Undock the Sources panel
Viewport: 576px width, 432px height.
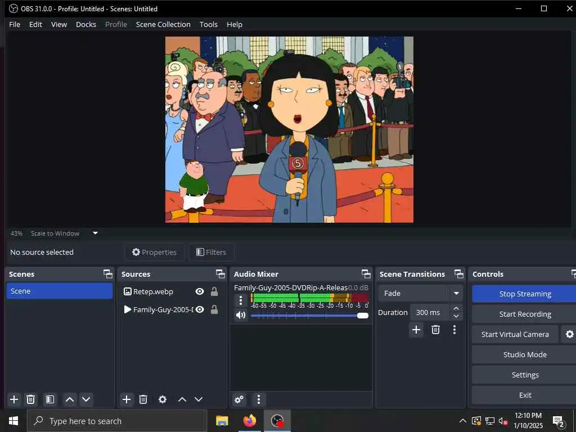click(220, 274)
